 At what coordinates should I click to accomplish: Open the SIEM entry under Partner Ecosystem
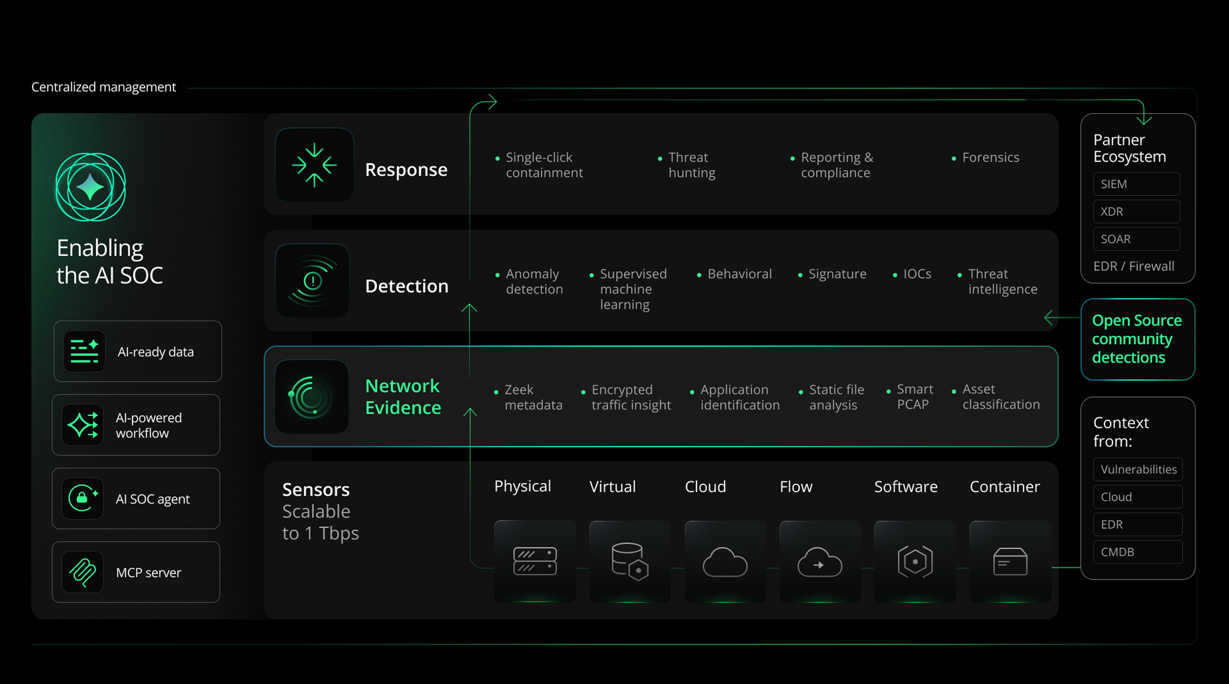pyautogui.click(x=1136, y=184)
